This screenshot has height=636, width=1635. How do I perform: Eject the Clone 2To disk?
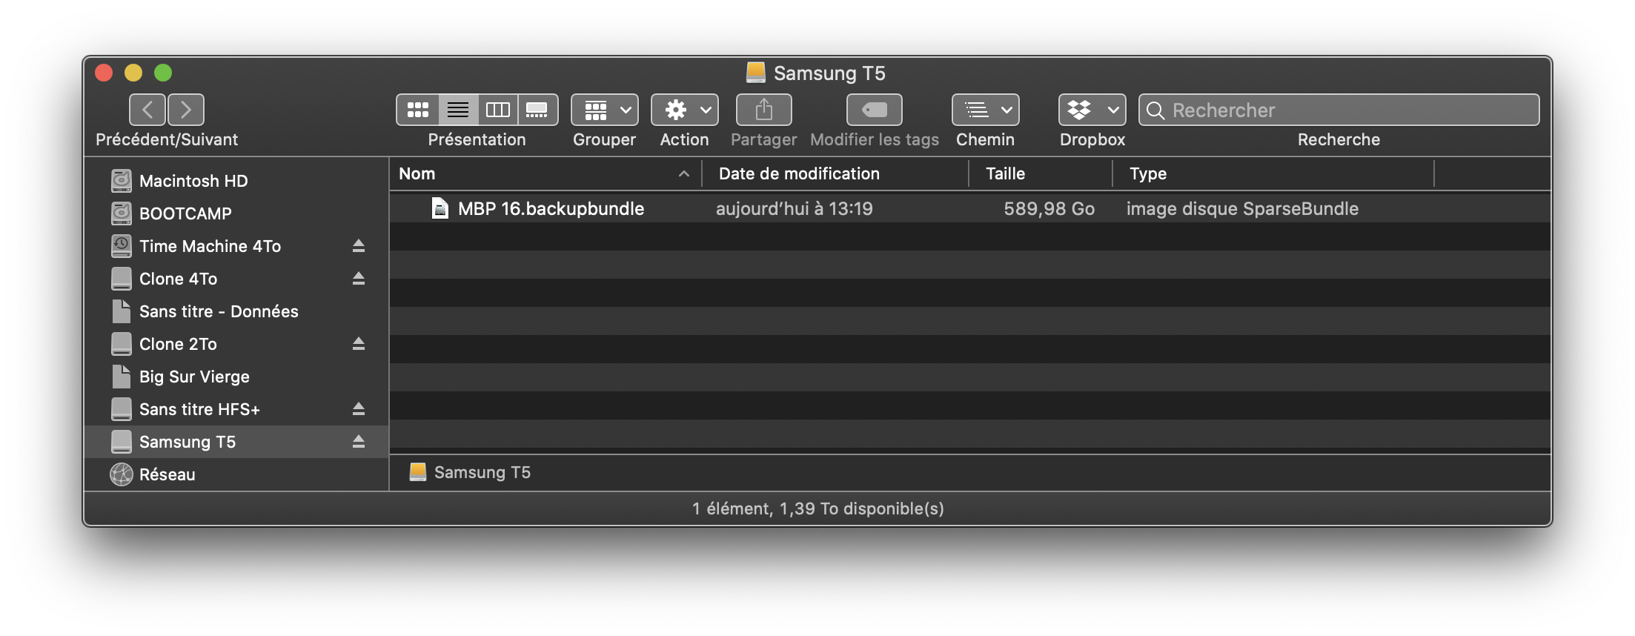point(359,344)
